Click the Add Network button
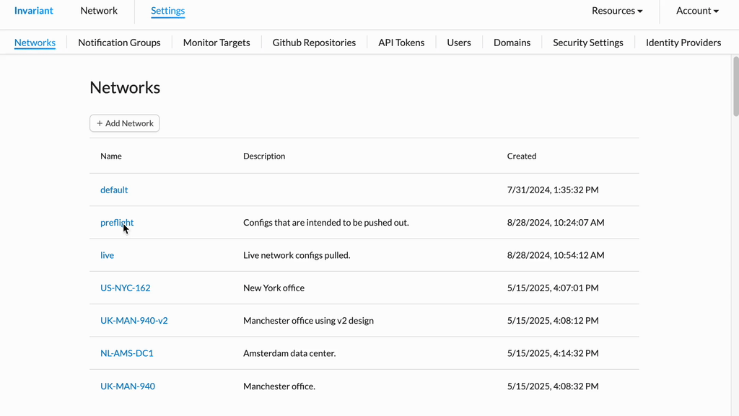This screenshot has width=739, height=416. (x=124, y=123)
